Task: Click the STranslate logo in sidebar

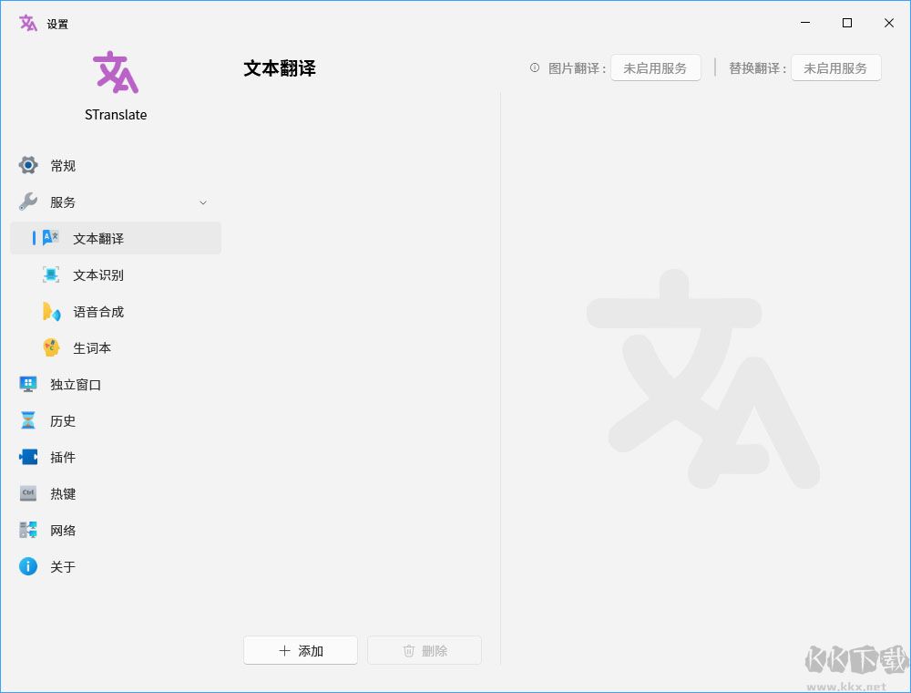Action: point(116,72)
